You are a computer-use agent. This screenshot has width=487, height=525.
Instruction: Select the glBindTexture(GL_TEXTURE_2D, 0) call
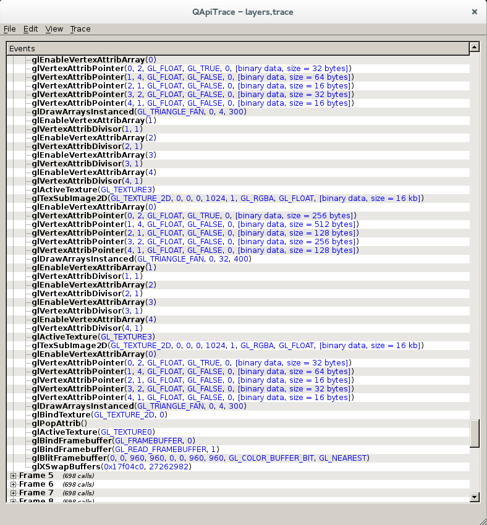coord(100,415)
